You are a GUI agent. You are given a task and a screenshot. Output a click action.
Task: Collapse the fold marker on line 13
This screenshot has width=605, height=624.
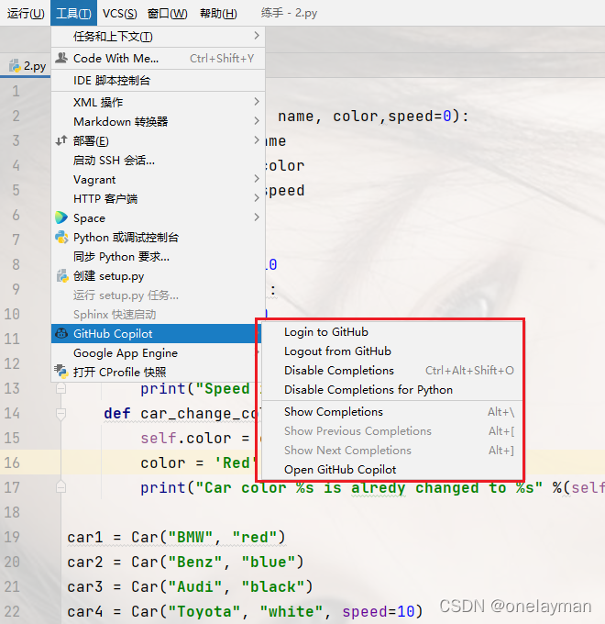tap(60, 388)
